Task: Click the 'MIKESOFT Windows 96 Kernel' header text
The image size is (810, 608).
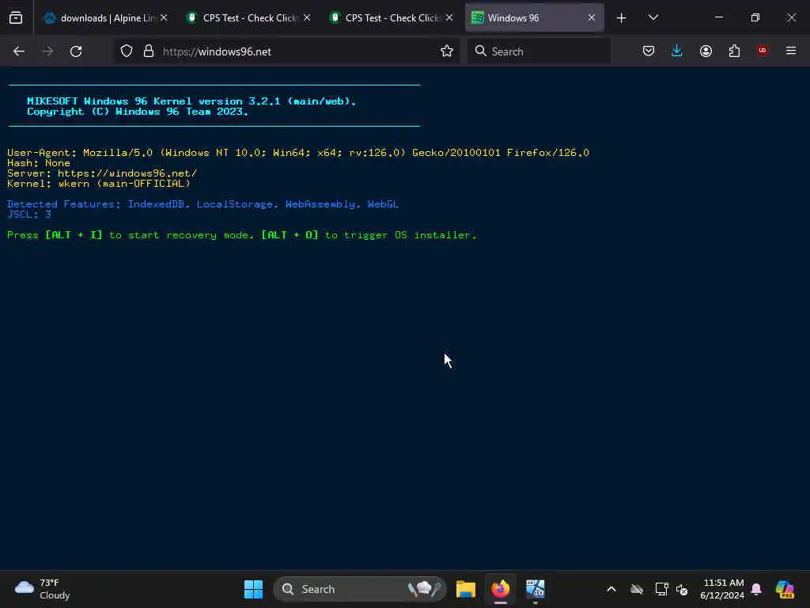Action: pos(191,101)
